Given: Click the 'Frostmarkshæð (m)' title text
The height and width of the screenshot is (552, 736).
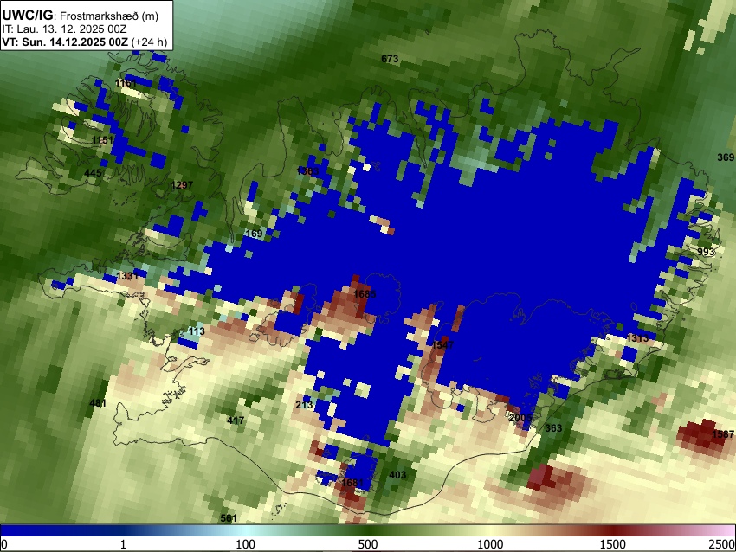Looking at the screenshot, I should [109, 16].
